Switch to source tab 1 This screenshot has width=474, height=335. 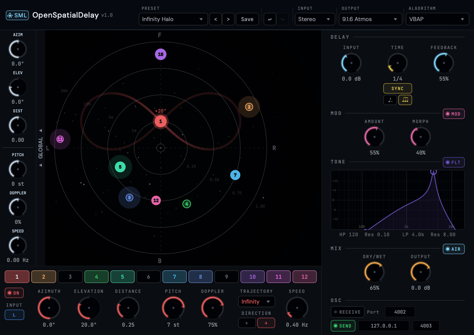[x=17, y=277]
